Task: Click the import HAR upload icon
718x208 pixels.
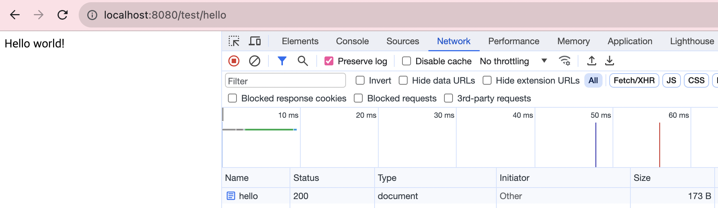Action: coord(592,61)
